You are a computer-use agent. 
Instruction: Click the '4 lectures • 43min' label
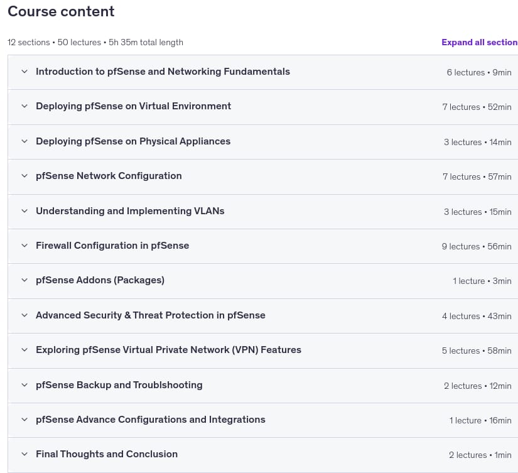pyautogui.click(x=477, y=317)
